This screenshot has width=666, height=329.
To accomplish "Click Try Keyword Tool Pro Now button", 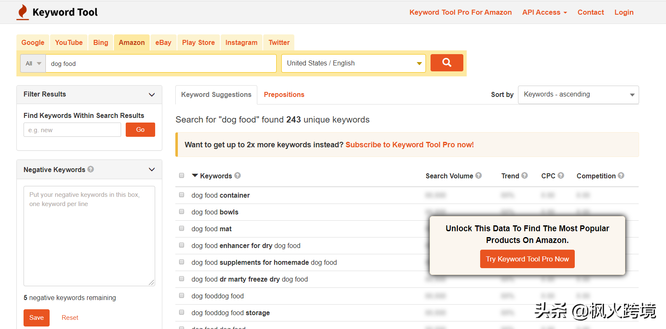I will (527, 259).
